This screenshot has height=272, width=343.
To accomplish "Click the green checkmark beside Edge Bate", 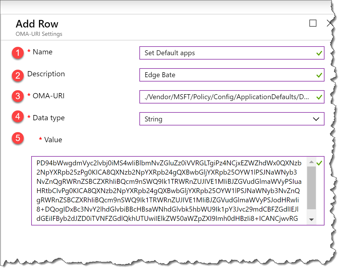I will coord(319,75).
